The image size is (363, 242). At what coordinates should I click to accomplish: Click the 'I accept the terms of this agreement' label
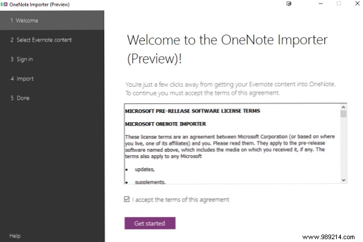click(181, 200)
